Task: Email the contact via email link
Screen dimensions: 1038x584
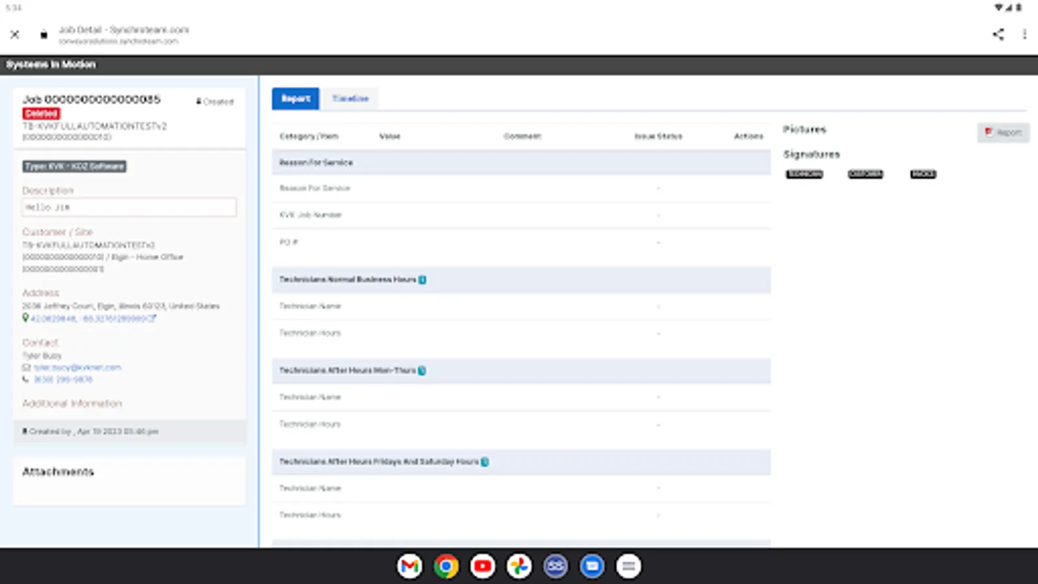Action: coord(77,367)
